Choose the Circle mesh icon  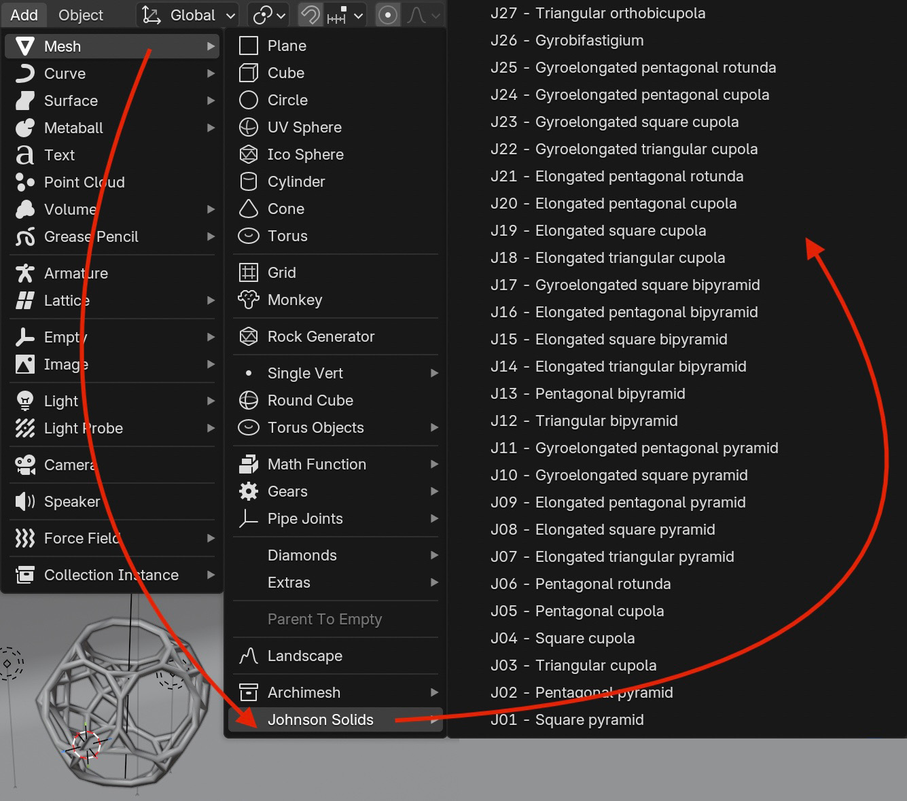(x=249, y=100)
